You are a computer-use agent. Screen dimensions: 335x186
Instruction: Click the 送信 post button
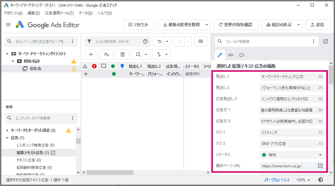pos(317,25)
